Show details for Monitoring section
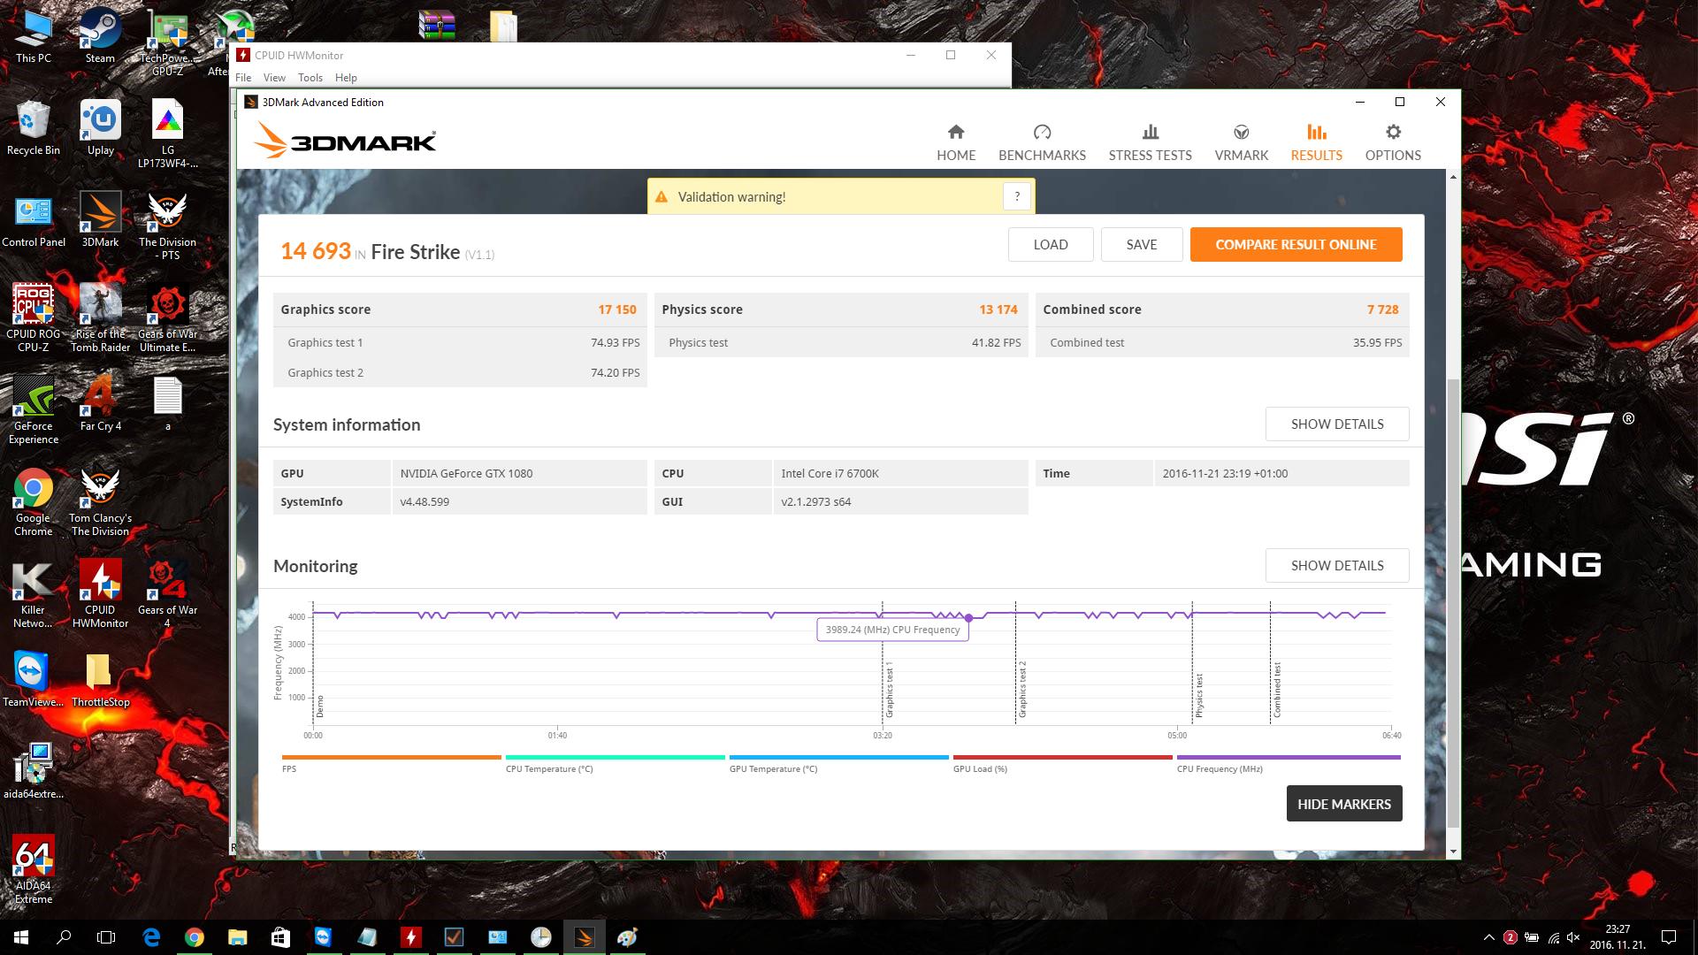Screen dimensions: 1698x955 pos(1337,566)
